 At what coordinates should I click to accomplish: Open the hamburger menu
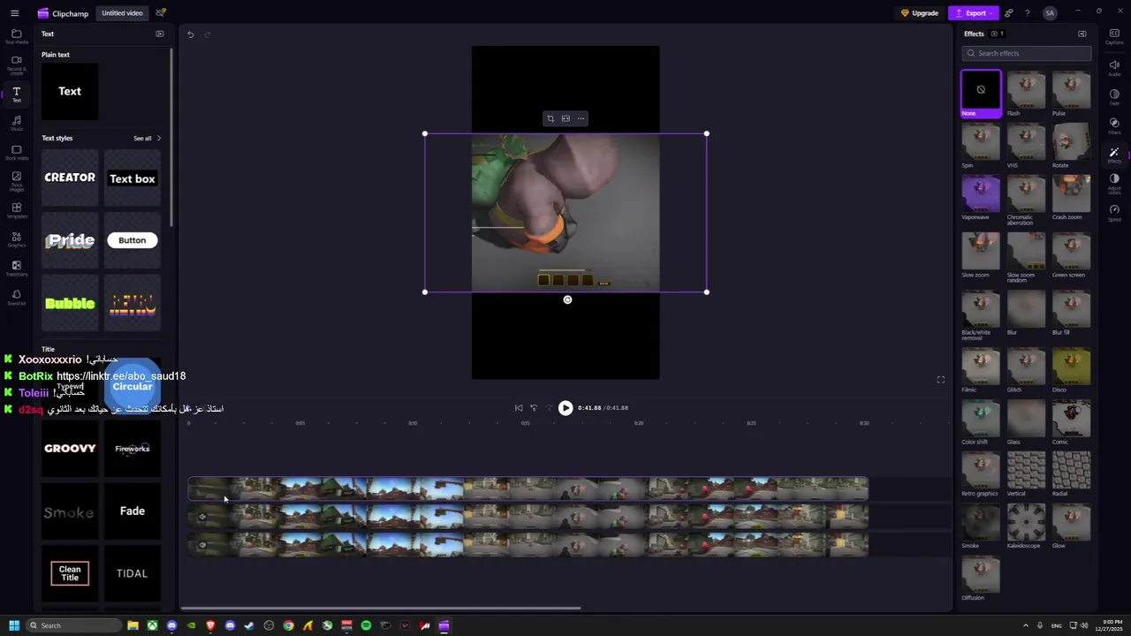click(x=17, y=13)
